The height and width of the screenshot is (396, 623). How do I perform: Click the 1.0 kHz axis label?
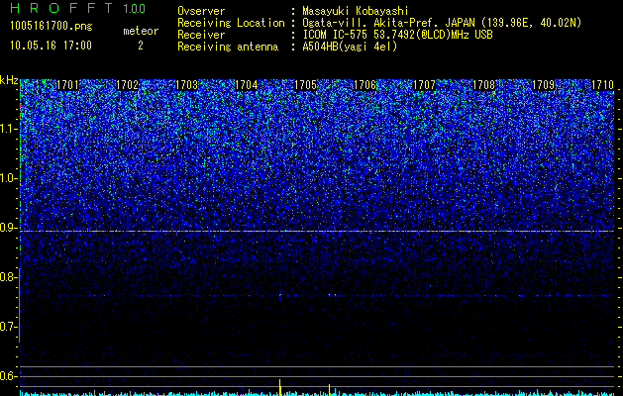tap(8, 178)
